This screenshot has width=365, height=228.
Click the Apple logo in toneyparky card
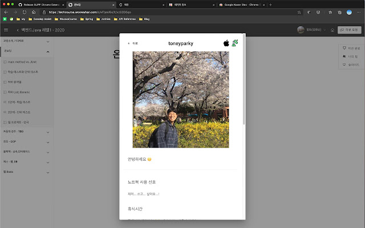226,43
